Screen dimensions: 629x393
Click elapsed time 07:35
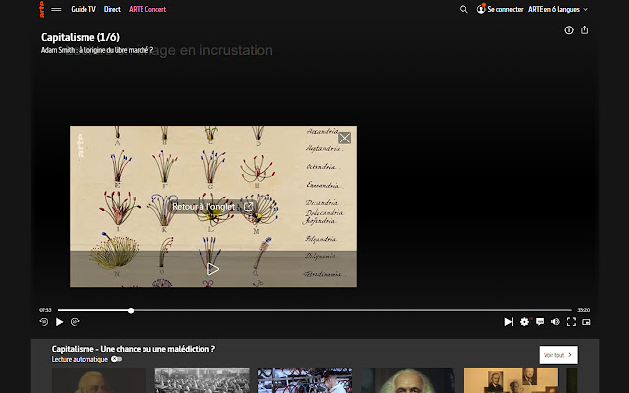[x=45, y=310]
